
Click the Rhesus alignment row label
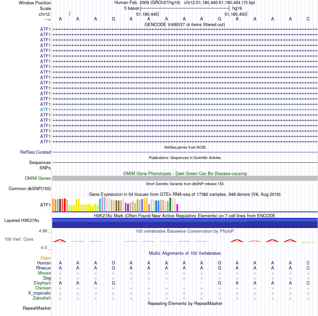44,268
